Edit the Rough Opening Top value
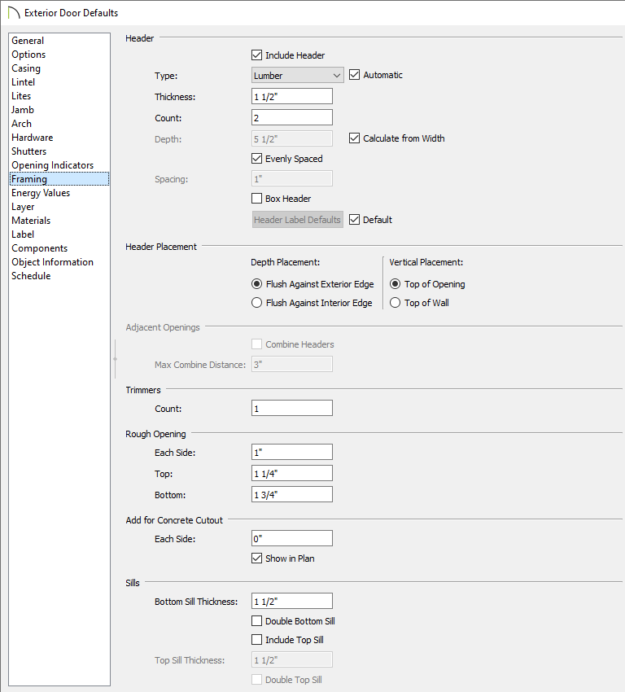Image resolution: width=625 pixels, height=692 pixels. coord(292,473)
